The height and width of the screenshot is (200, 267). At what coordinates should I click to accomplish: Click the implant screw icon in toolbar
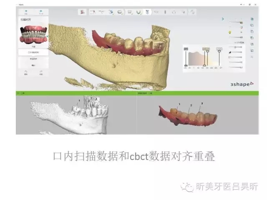tap(165, 12)
